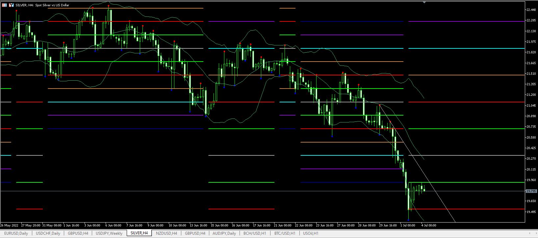Click the 21.975 price scale label
538x238 pixels.
coord(531,42)
